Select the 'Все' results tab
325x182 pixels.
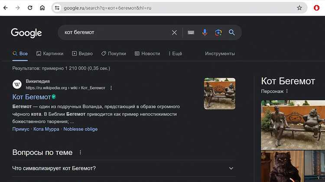20,54
